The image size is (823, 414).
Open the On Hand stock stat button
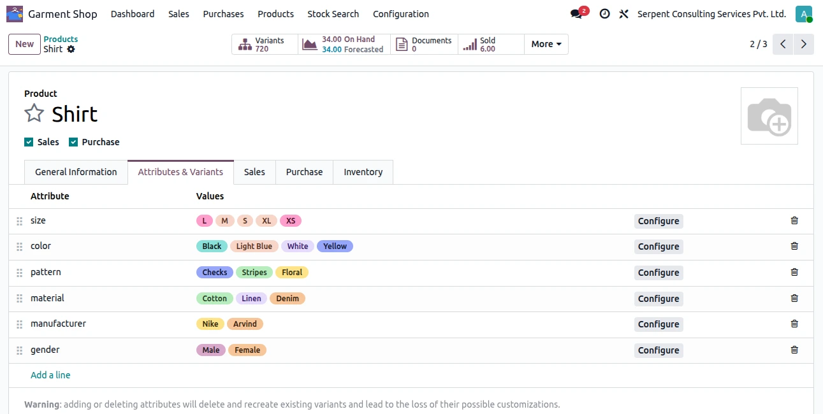tap(344, 44)
